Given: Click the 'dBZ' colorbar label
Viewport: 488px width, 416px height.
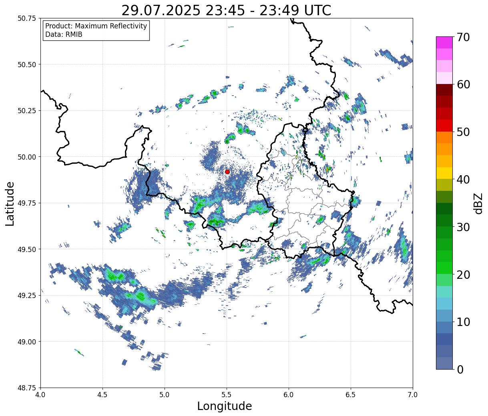Looking at the screenshot, I should pyautogui.click(x=478, y=203).
